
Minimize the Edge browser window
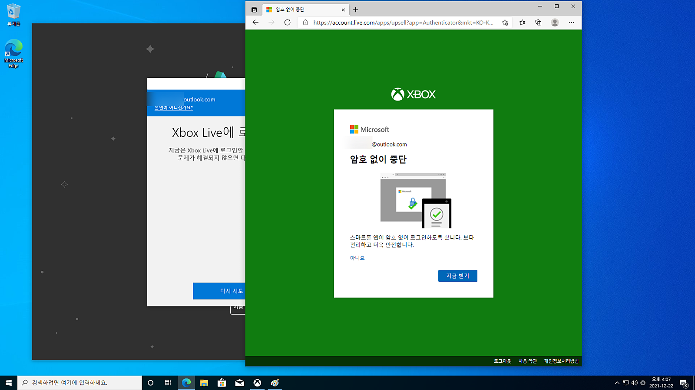pos(540,6)
